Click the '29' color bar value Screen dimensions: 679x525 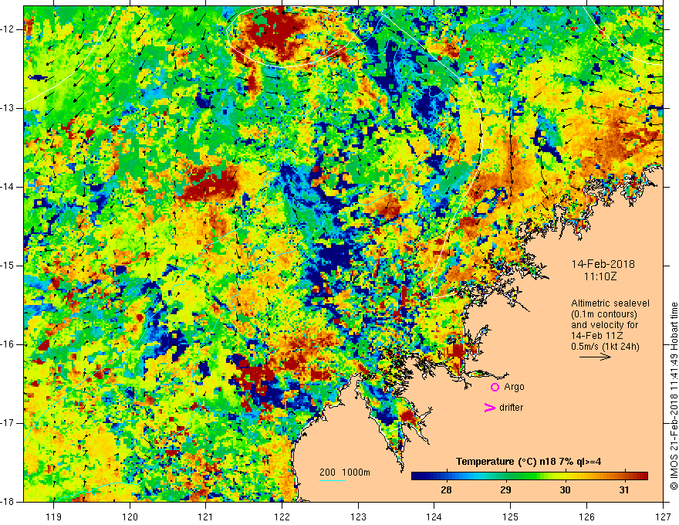tap(505, 490)
